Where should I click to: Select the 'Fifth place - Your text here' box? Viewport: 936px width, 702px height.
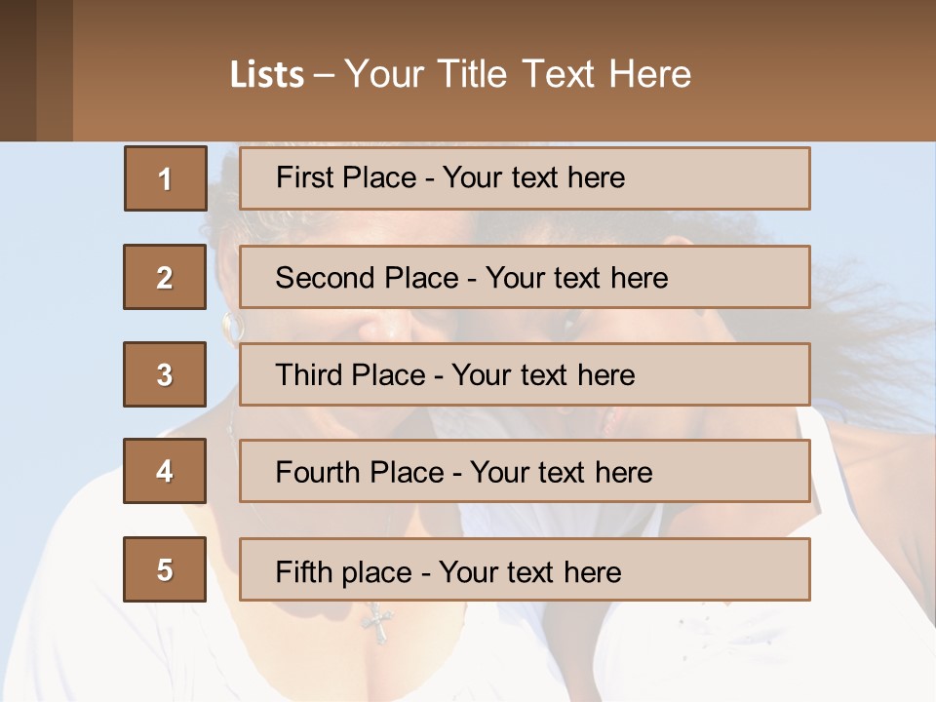click(525, 570)
